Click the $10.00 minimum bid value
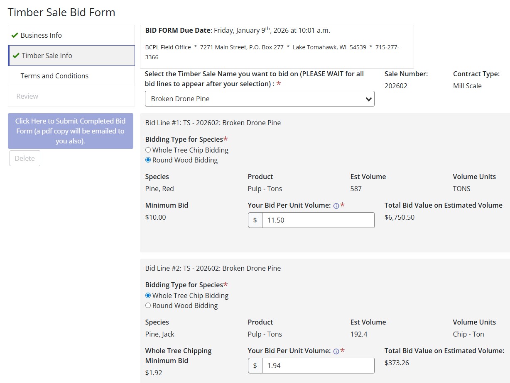 (x=156, y=217)
